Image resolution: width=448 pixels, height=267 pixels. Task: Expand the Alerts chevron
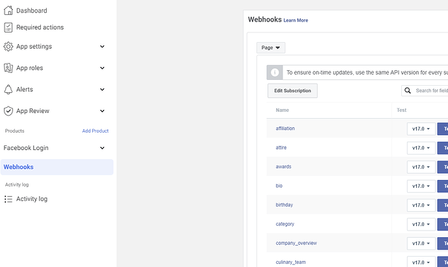(103, 90)
